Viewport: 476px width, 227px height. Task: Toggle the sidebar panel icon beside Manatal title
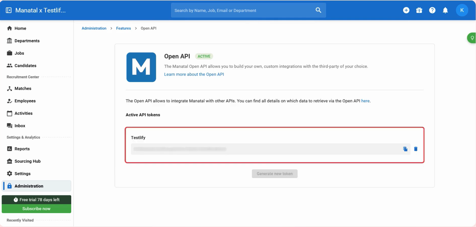coord(9,10)
